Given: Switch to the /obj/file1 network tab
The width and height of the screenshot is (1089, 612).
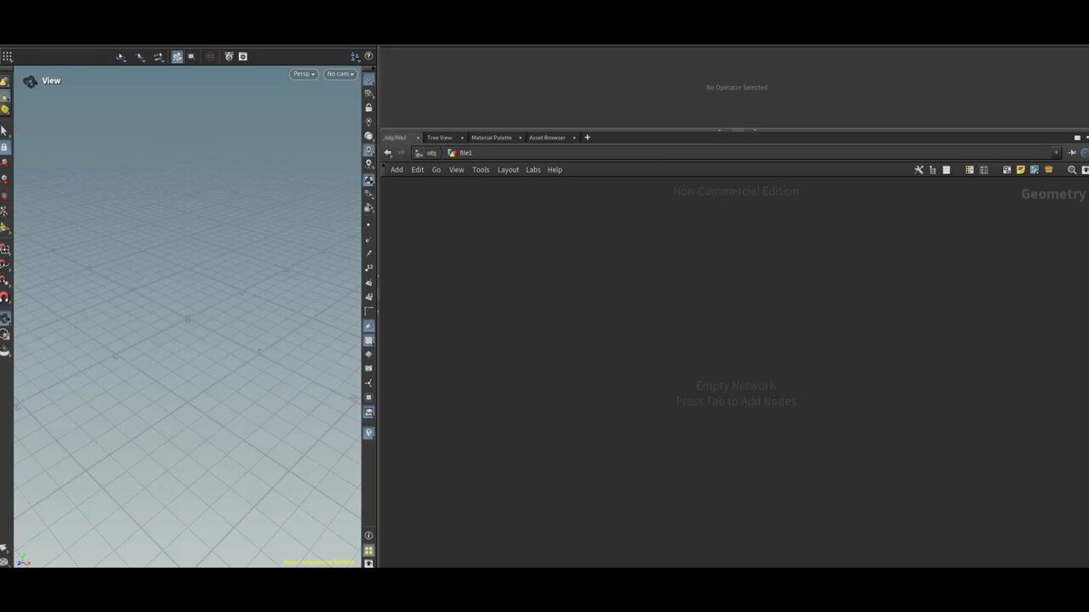Looking at the screenshot, I should [396, 138].
